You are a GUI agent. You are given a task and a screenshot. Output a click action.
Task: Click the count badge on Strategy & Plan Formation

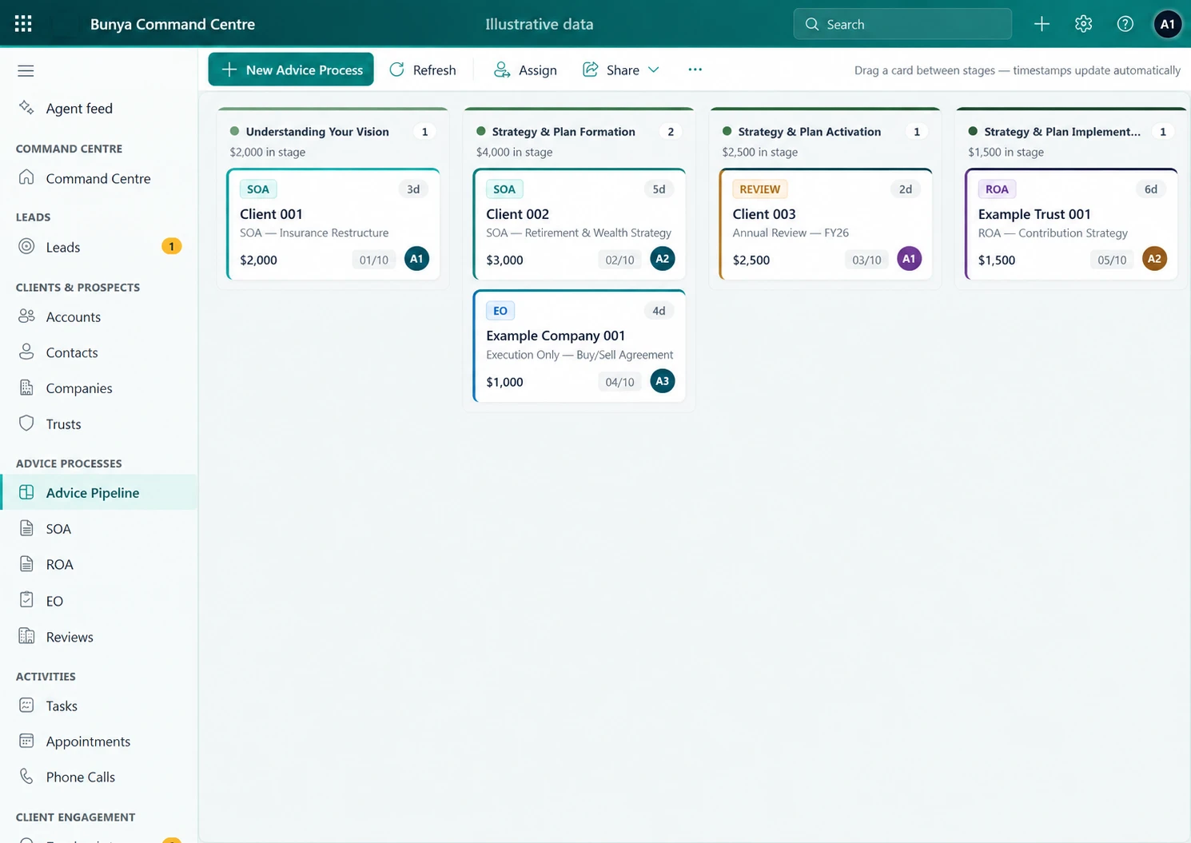click(x=671, y=132)
